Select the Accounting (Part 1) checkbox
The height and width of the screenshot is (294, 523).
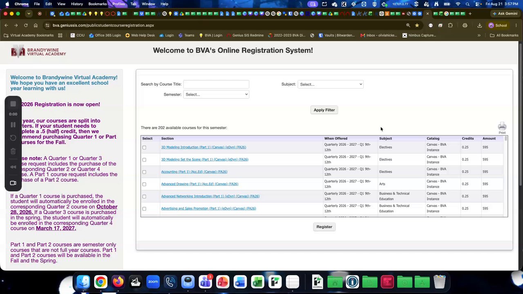click(x=144, y=172)
